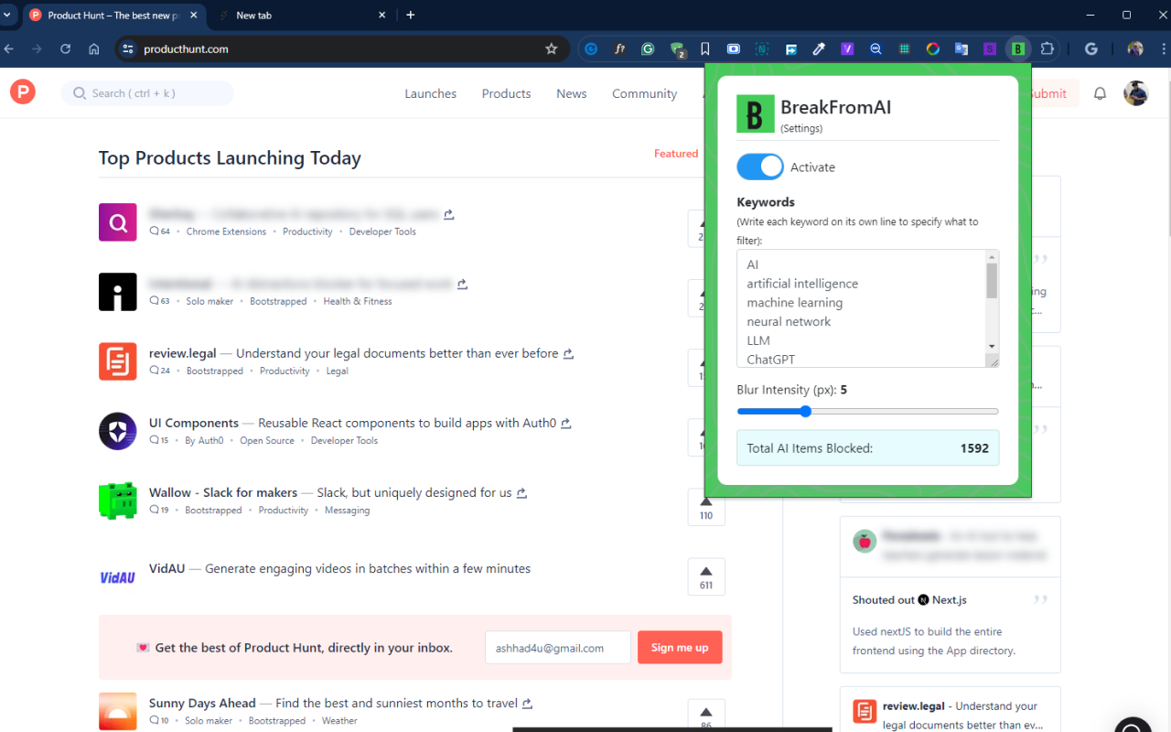
Task: Click the Health & Fitness tag
Action: point(358,302)
